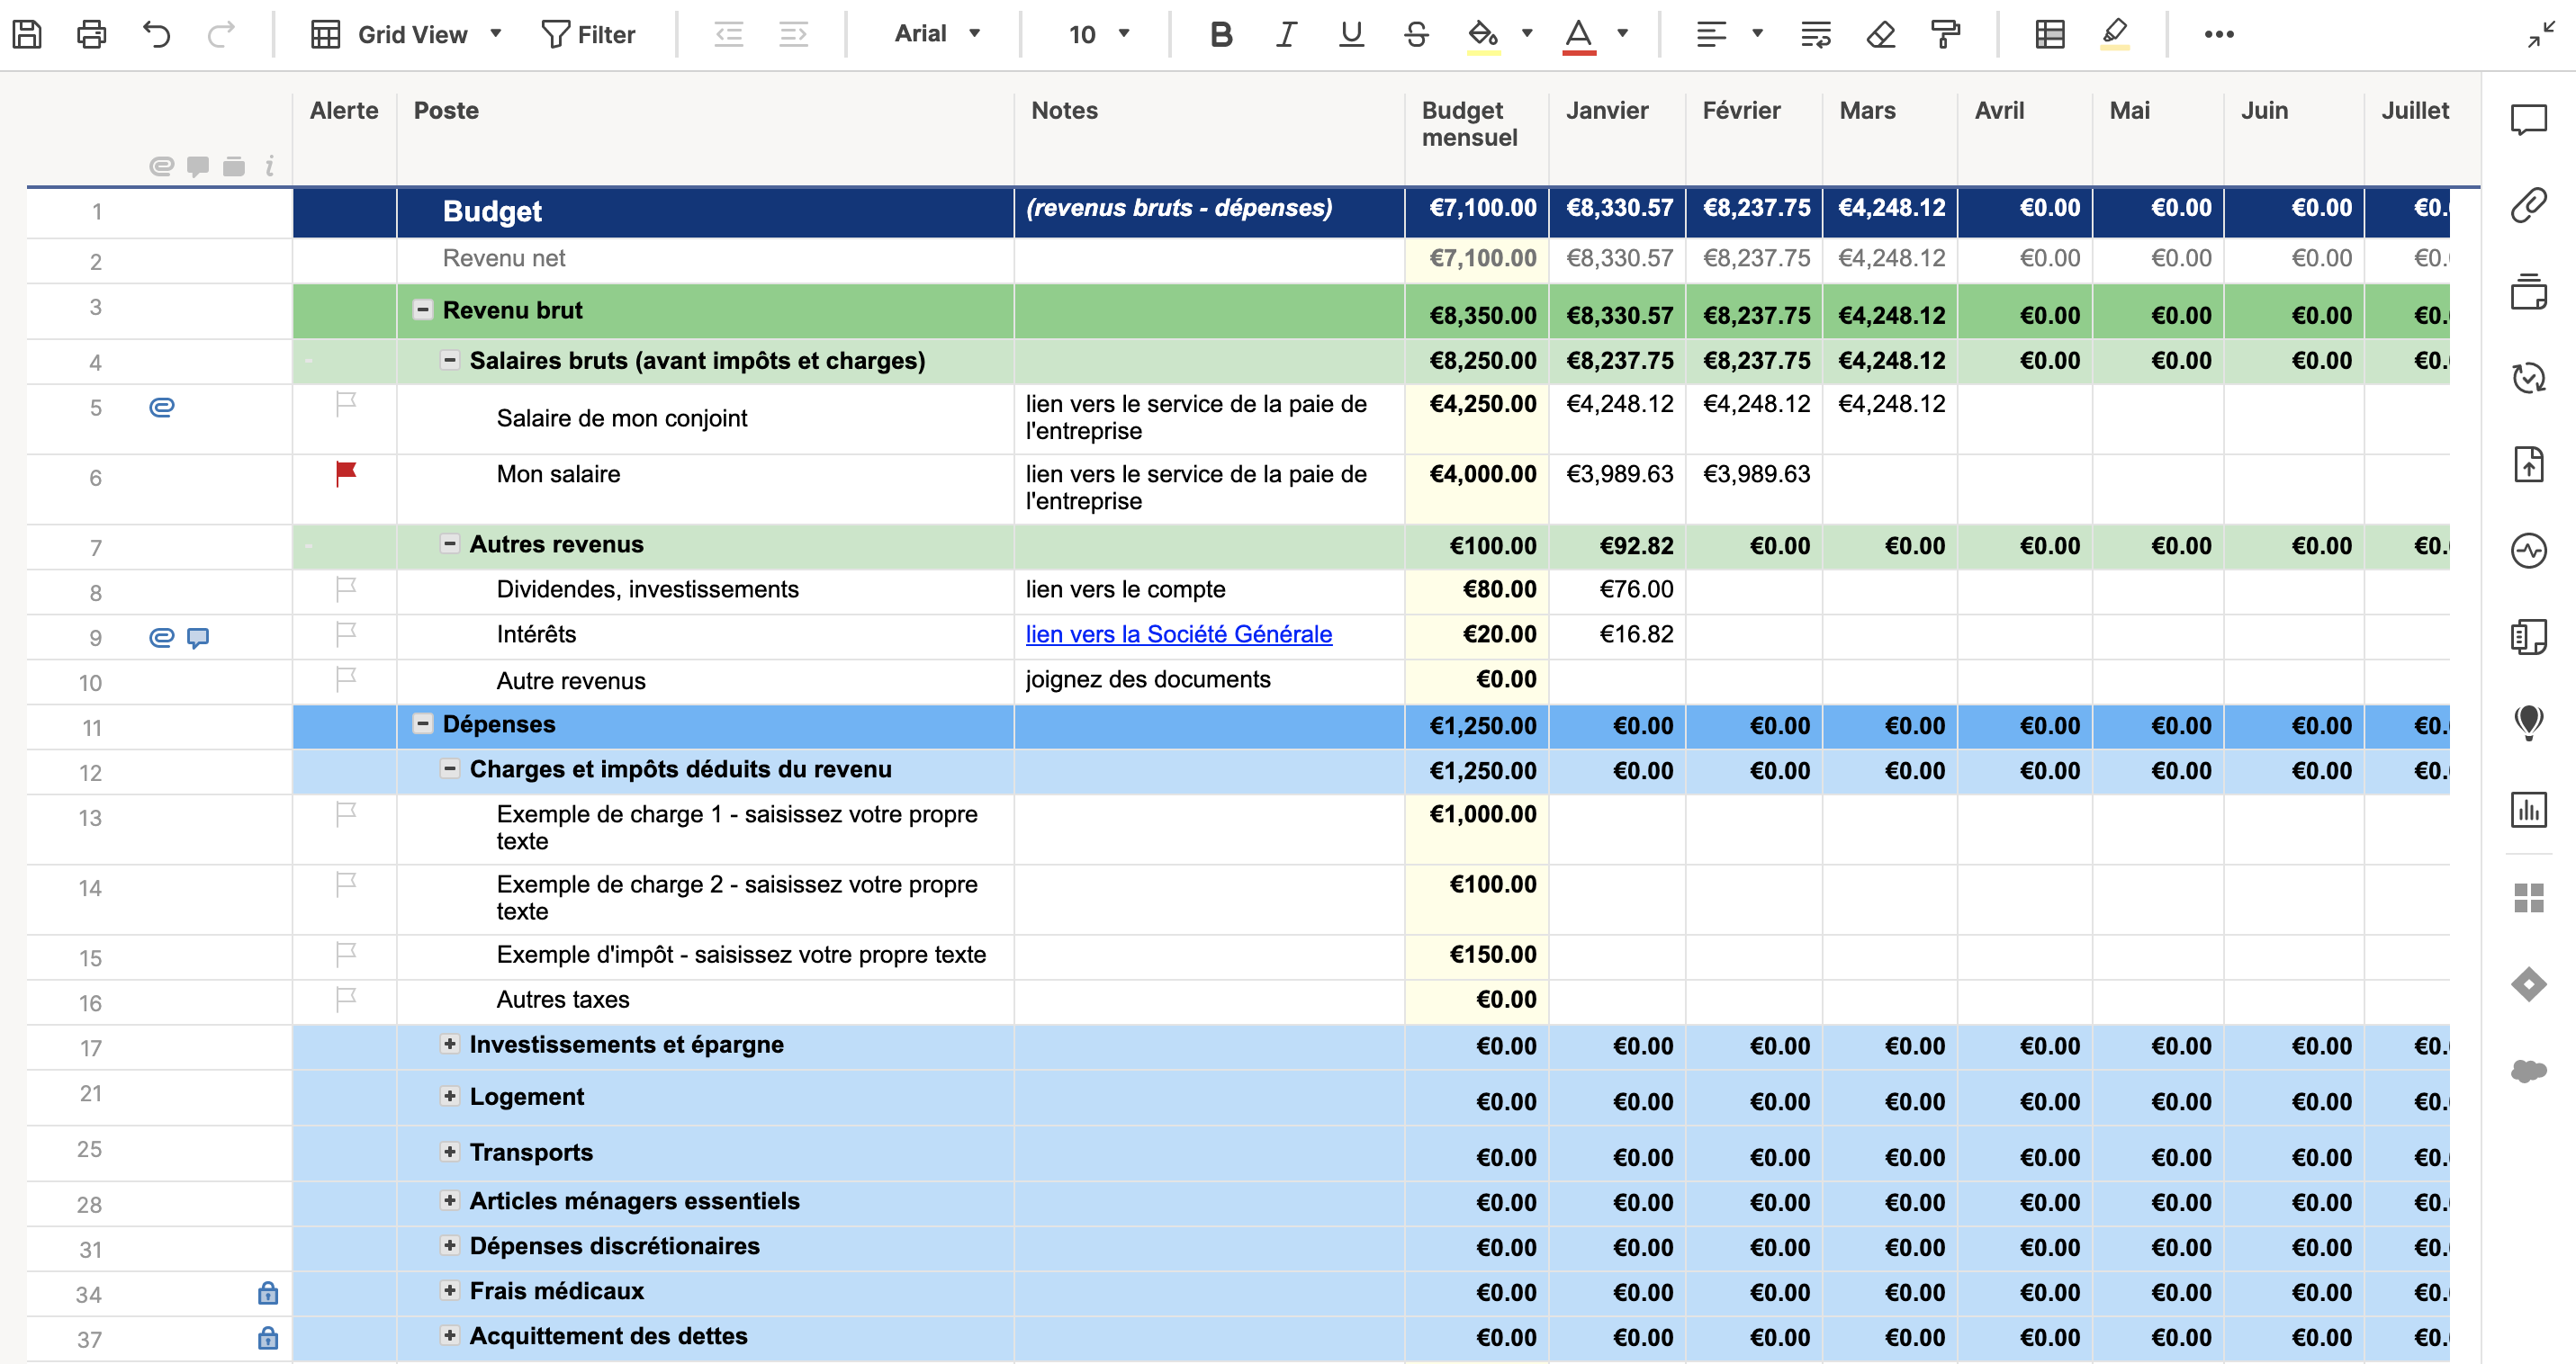Click the Outdent icon
This screenshot has height=1364, width=2576.
(x=729, y=35)
